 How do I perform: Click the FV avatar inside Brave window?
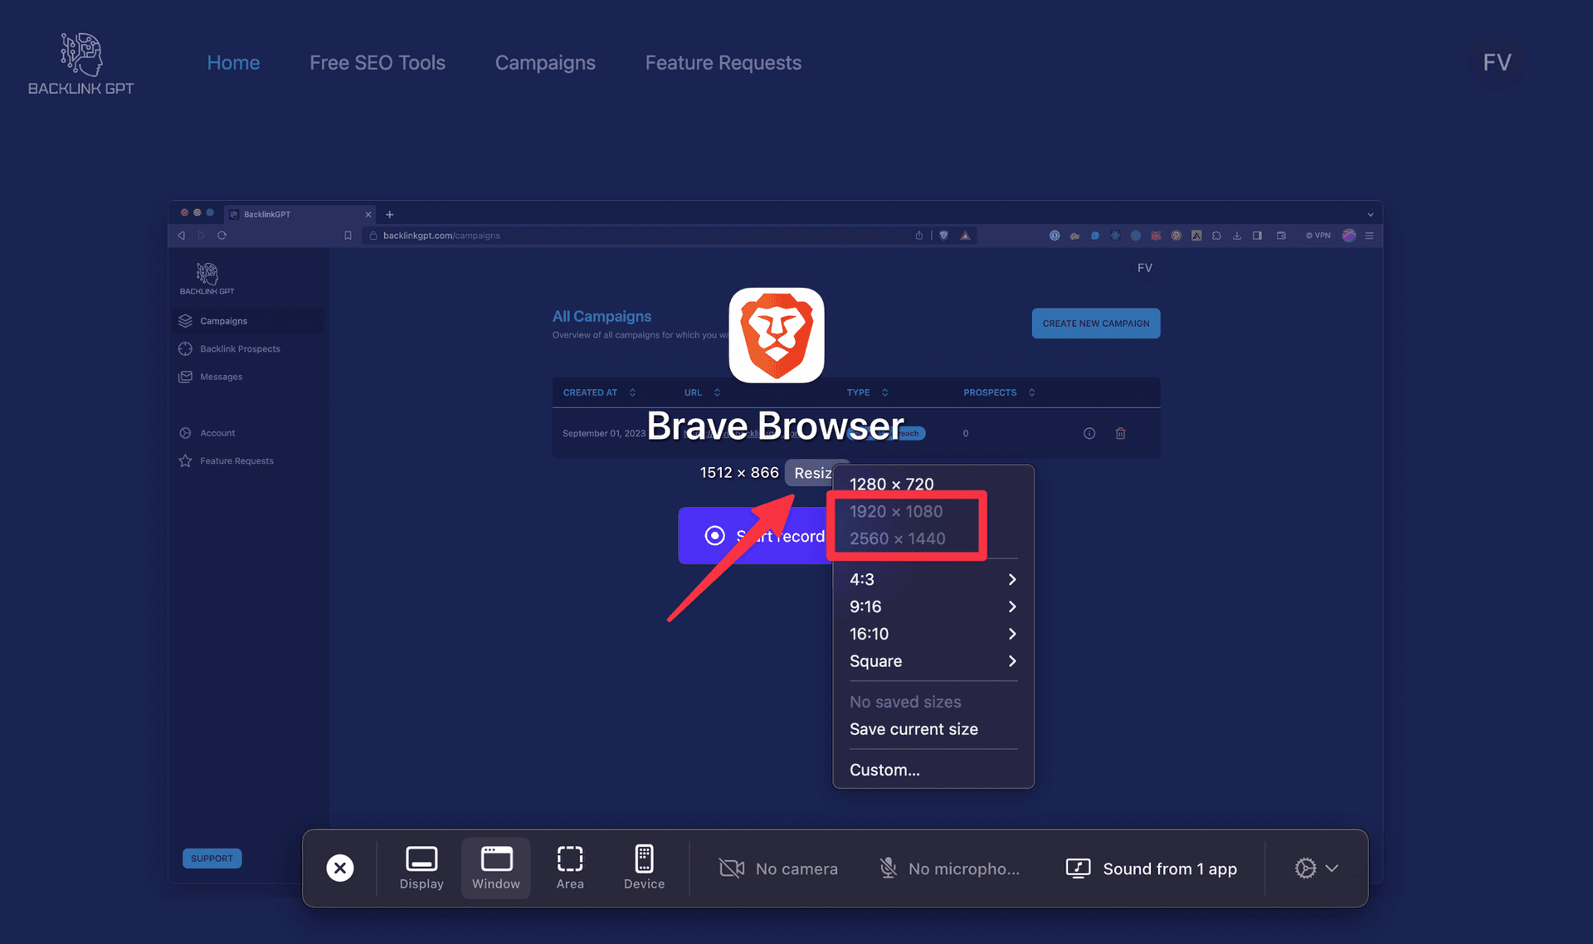pyautogui.click(x=1144, y=268)
